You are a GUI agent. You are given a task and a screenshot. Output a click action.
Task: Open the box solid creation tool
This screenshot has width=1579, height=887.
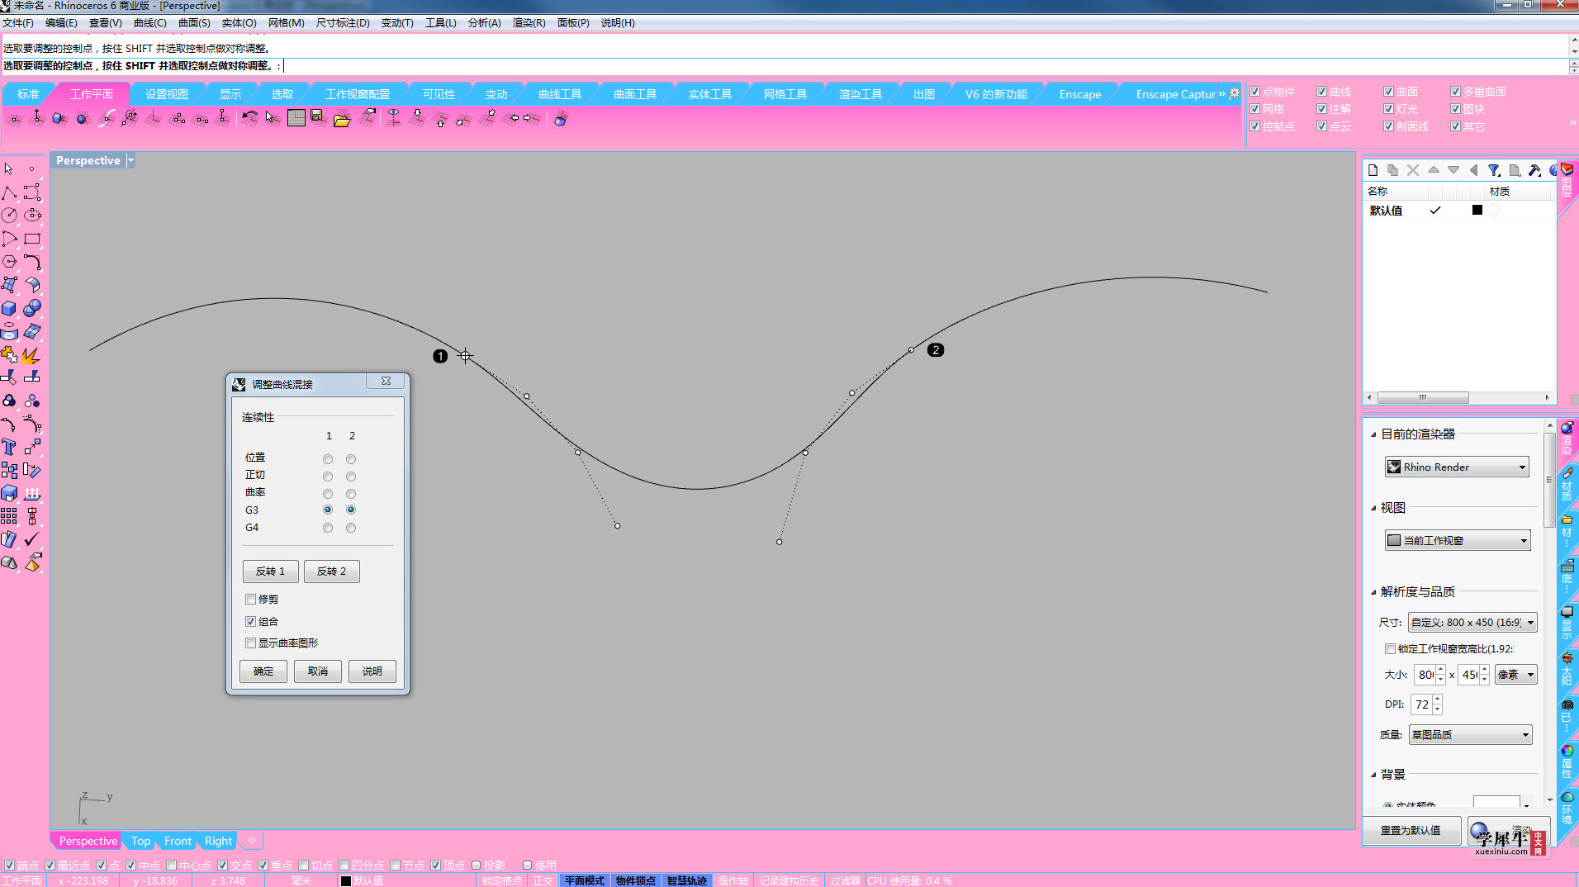pos(9,308)
